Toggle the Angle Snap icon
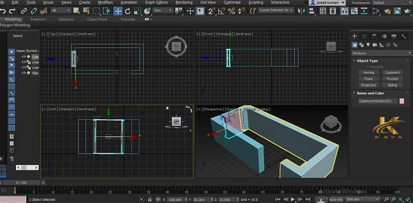 (x=221, y=11)
